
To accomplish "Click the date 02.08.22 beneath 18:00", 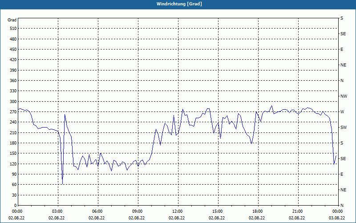I will (x=257, y=218).
